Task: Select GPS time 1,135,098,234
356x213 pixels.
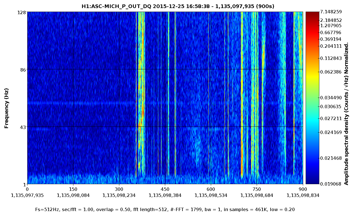Action: point(119,195)
